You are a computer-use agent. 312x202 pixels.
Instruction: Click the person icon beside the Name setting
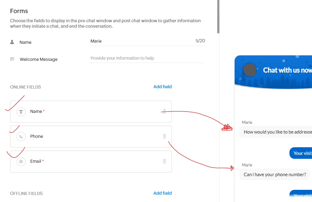12,42
